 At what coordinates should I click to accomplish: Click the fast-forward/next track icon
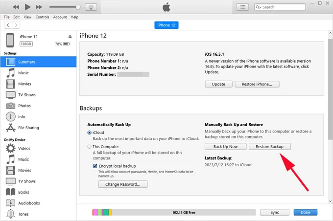tap(40, 7)
